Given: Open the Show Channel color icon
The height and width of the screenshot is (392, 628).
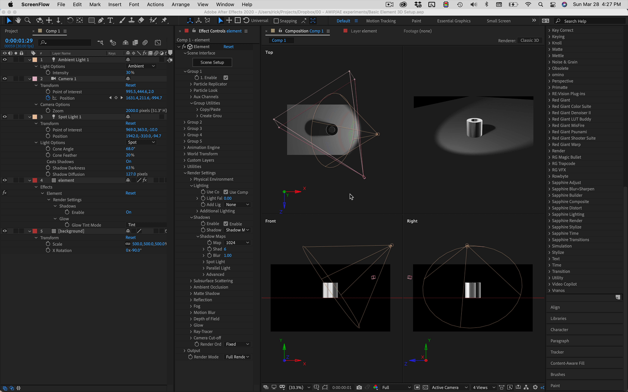Looking at the screenshot, I should (376, 387).
